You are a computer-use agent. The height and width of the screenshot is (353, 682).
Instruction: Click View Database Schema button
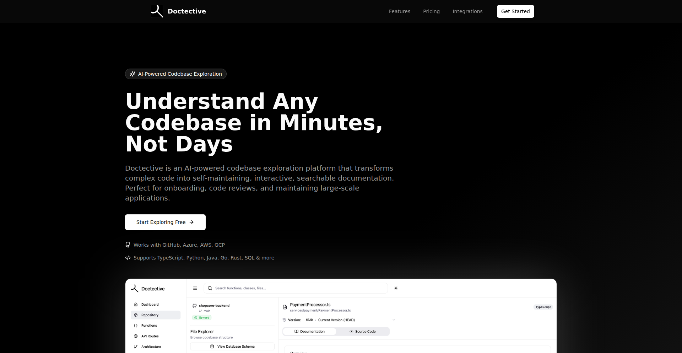coord(232,347)
